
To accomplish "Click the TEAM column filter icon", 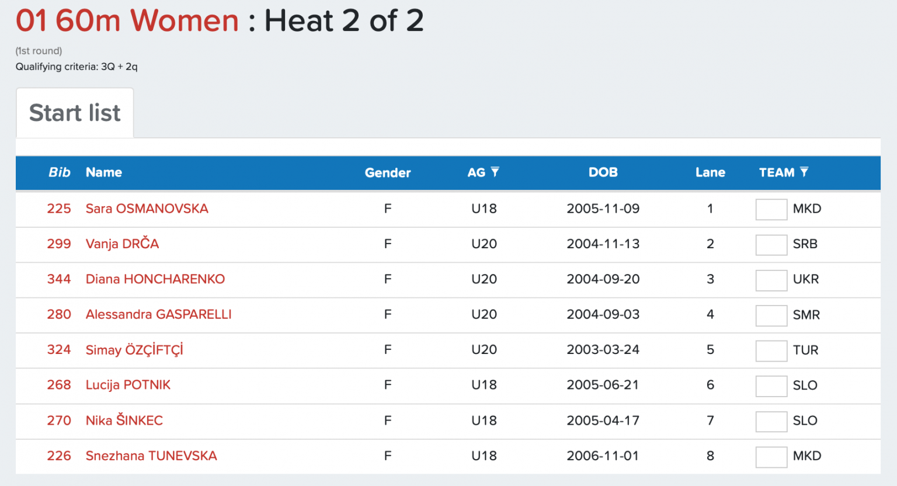I will [804, 172].
